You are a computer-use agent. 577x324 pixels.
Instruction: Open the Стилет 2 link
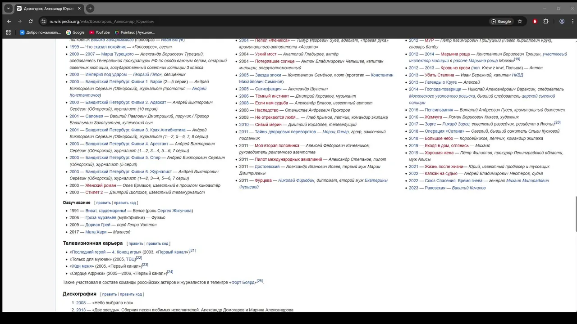coord(94,193)
